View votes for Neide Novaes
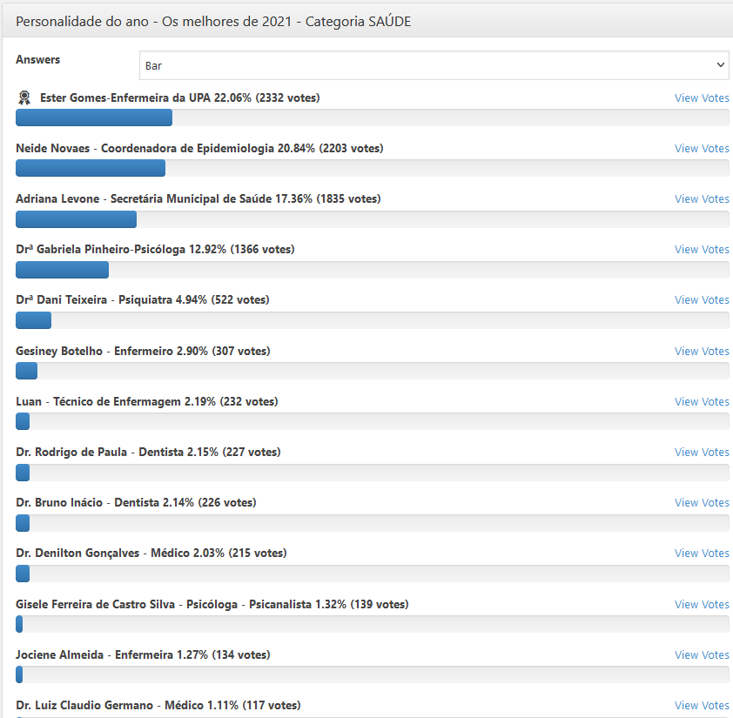Viewport: 733px width, 718px height. pyautogui.click(x=701, y=148)
